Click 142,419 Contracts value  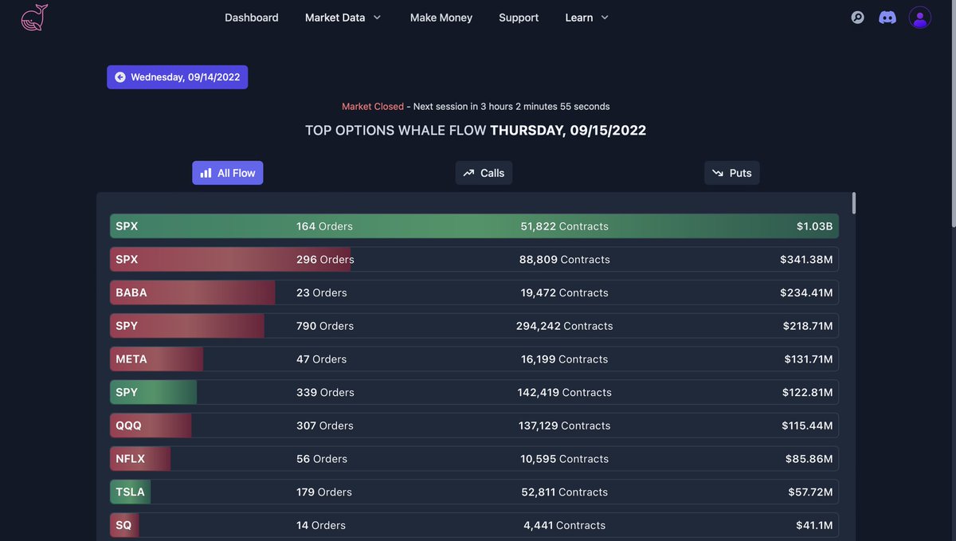click(565, 392)
